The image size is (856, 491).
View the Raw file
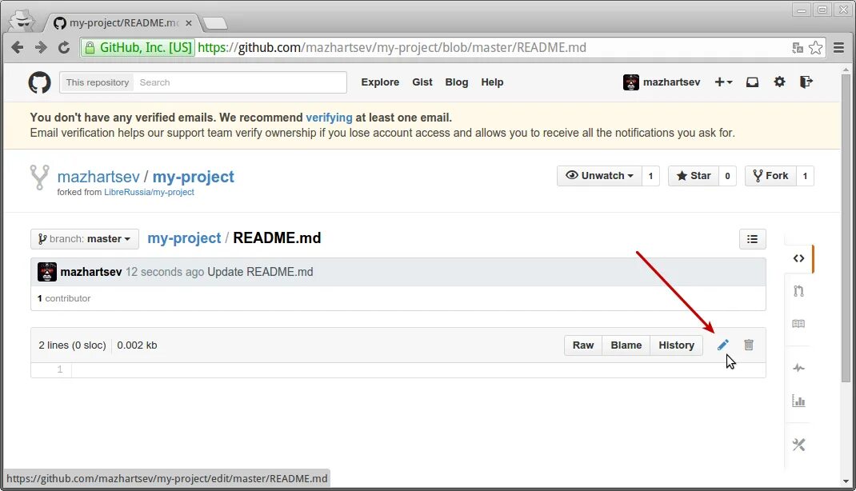pos(583,345)
